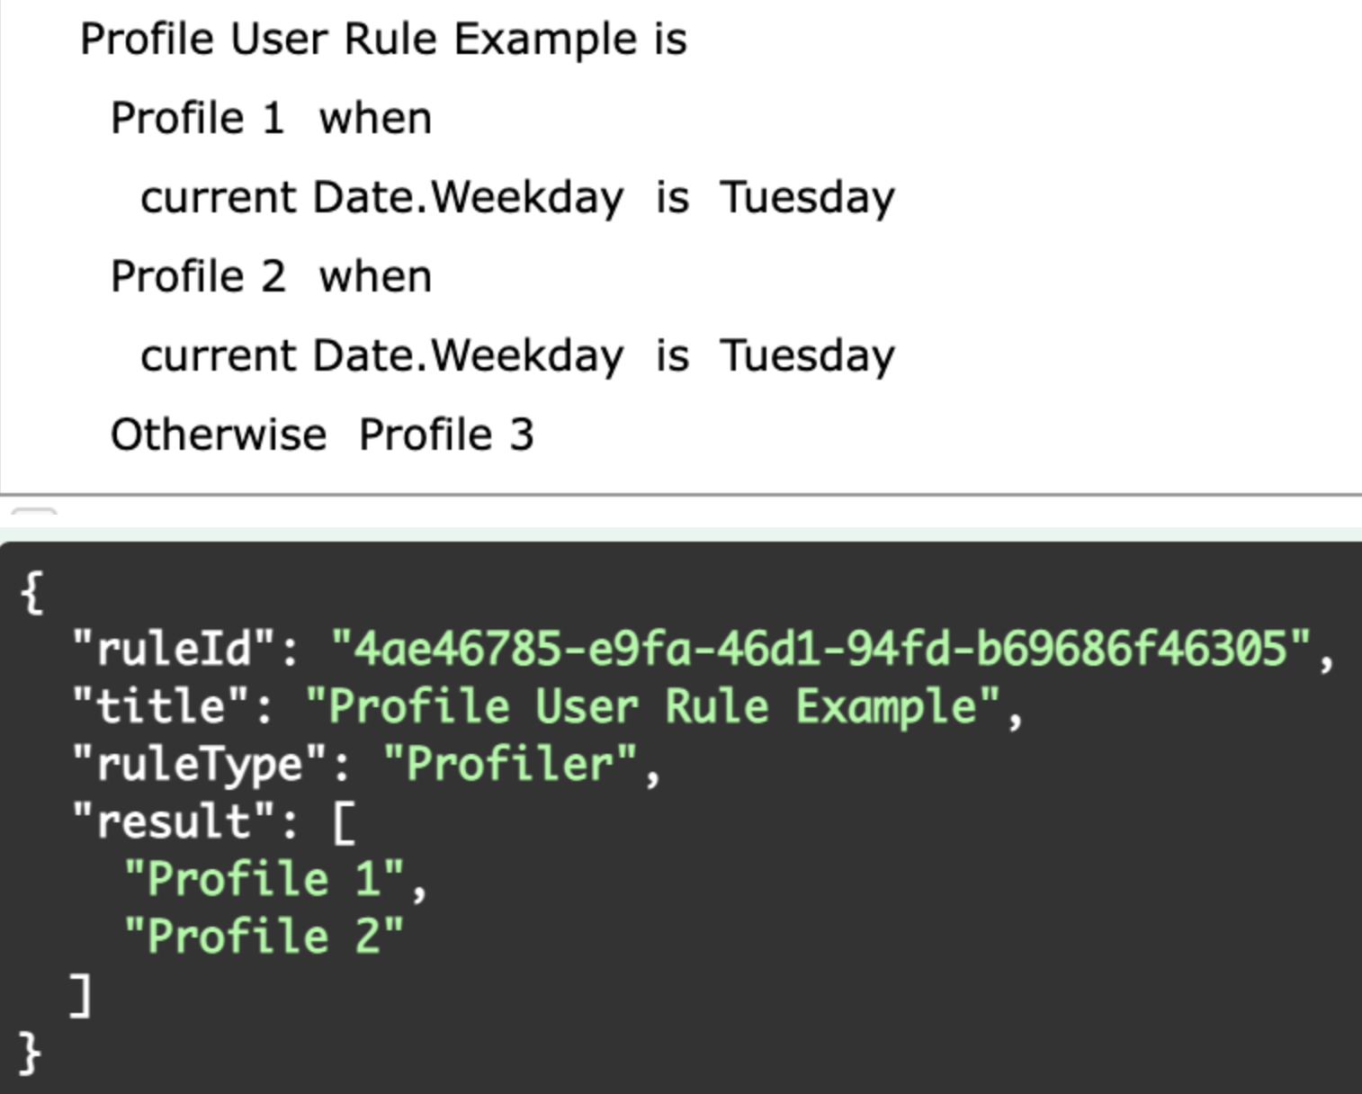Image resolution: width=1362 pixels, height=1094 pixels.
Task: Click the "result" key in the JSON output
Action: [x=174, y=821]
